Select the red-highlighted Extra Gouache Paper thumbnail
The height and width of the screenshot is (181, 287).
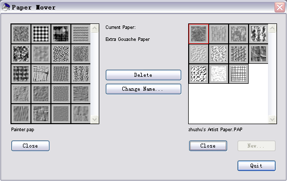[x=199, y=34]
